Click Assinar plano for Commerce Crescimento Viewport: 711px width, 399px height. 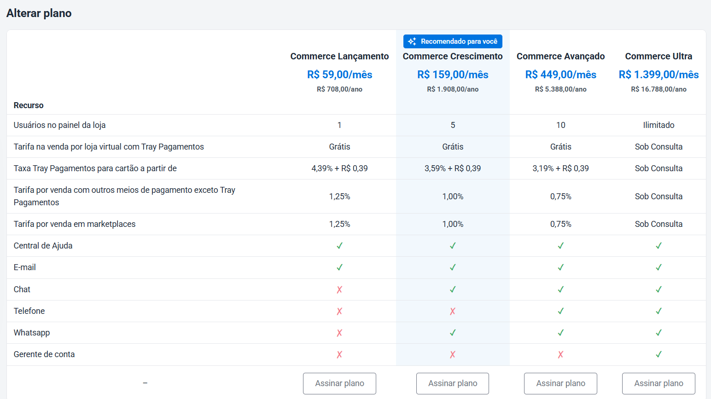click(x=453, y=383)
